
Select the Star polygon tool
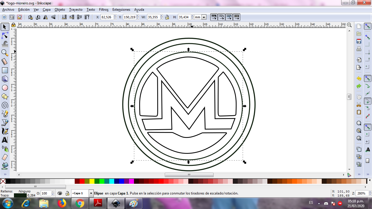(5, 96)
